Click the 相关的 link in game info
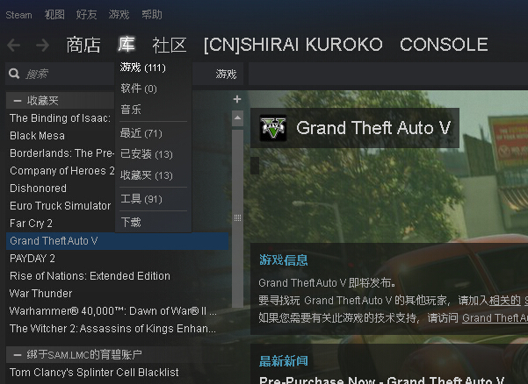The width and height of the screenshot is (528, 384). (x=504, y=300)
